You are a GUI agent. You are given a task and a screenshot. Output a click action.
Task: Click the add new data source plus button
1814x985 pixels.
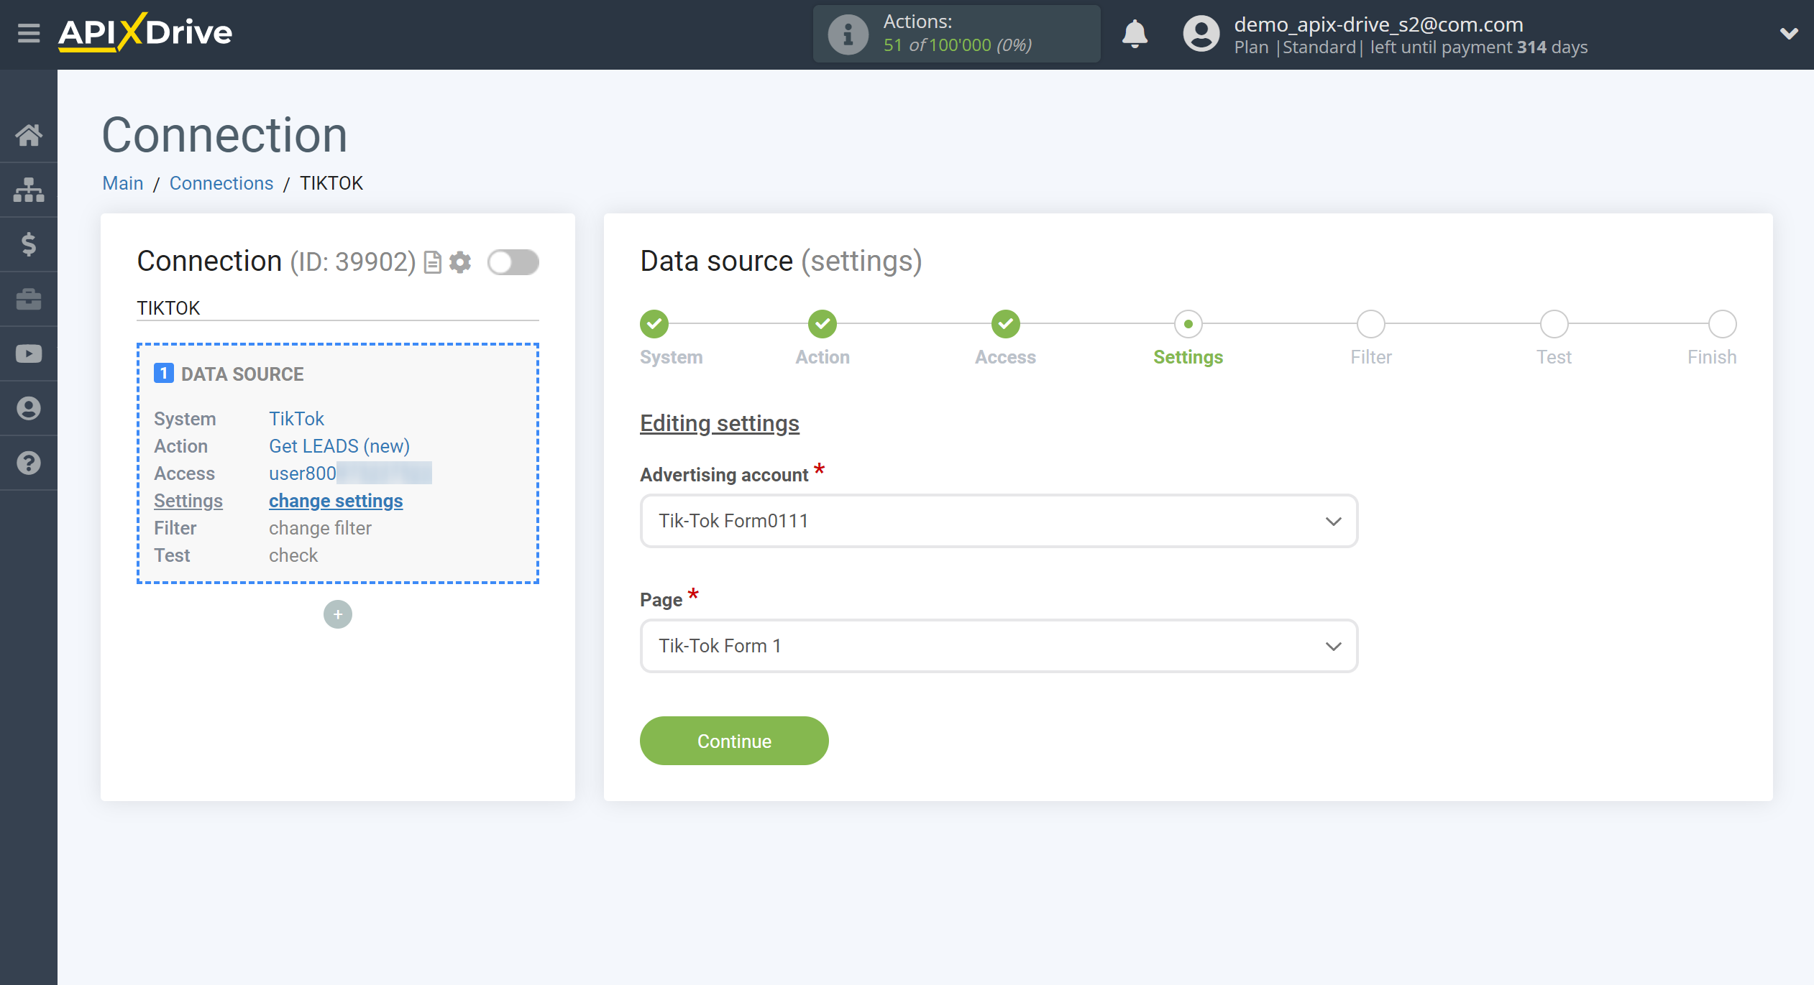point(337,614)
